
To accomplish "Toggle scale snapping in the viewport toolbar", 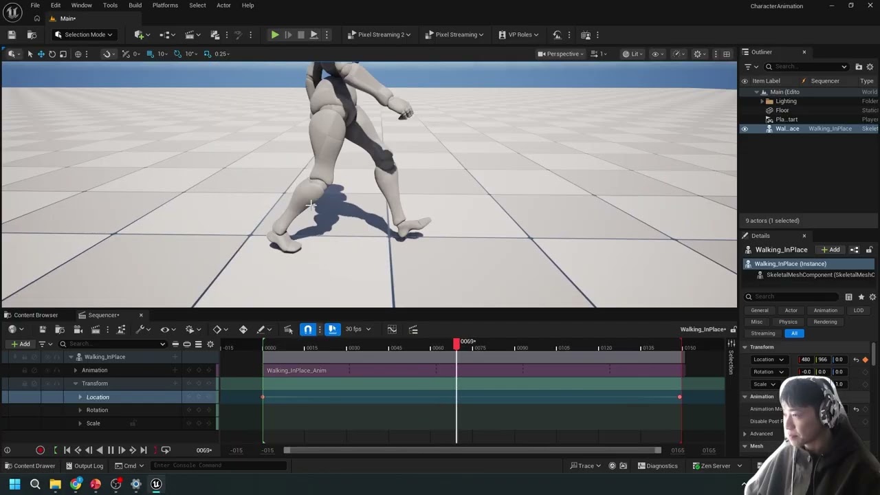I will point(207,54).
